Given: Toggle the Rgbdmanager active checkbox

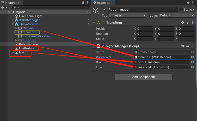Looking at the screenshot, I should coord(104,9).
